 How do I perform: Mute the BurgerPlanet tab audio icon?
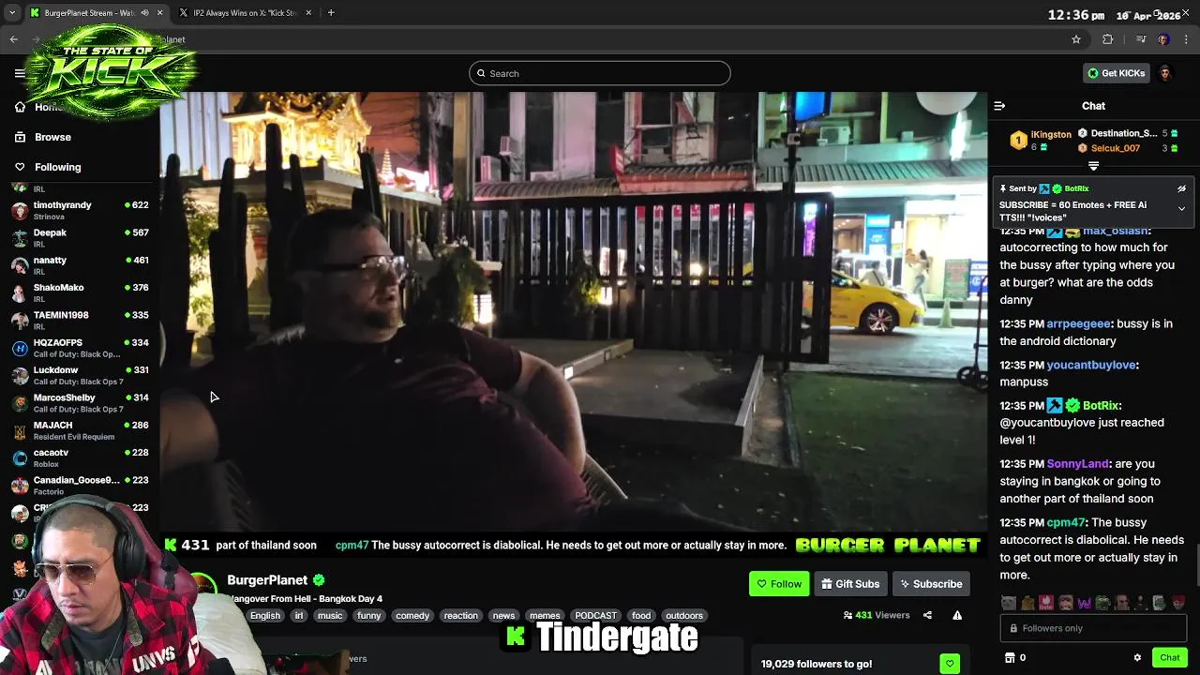pos(144,13)
